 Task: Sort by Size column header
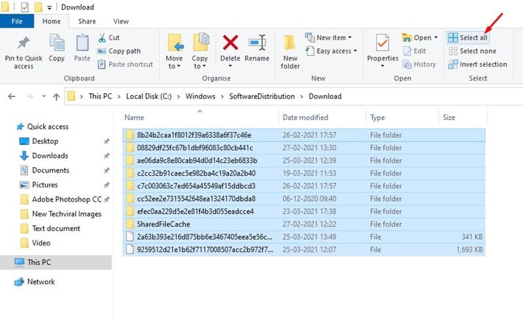tap(449, 118)
